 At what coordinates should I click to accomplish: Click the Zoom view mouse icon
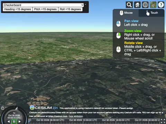click(x=118, y=35)
